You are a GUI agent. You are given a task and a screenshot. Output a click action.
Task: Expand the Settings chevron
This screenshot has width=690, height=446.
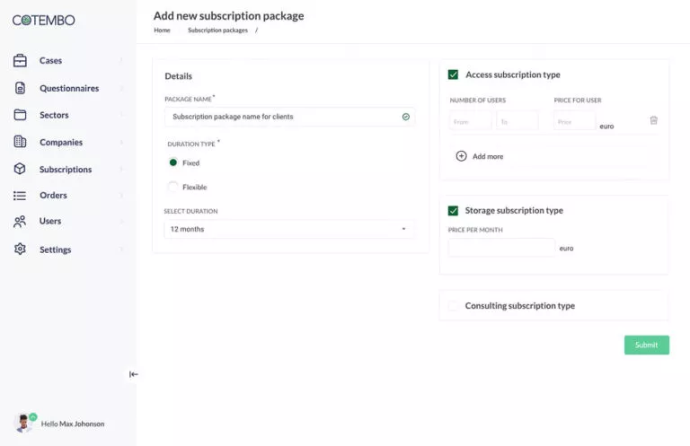[x=121, y=249]
